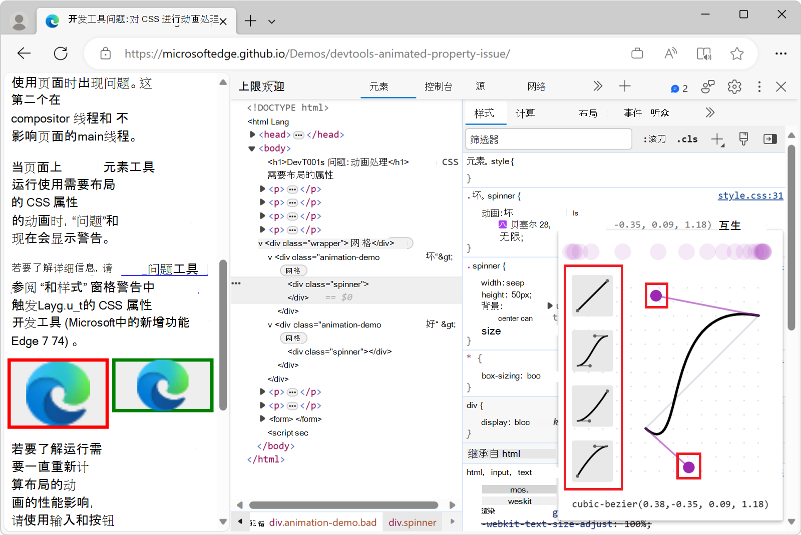Open the hidden tabs chevron next to 听众

(x=709, y=112)
